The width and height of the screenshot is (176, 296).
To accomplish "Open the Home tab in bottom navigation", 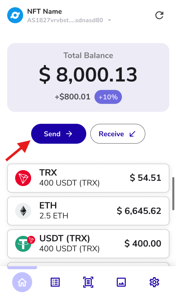I will point(22,282).
